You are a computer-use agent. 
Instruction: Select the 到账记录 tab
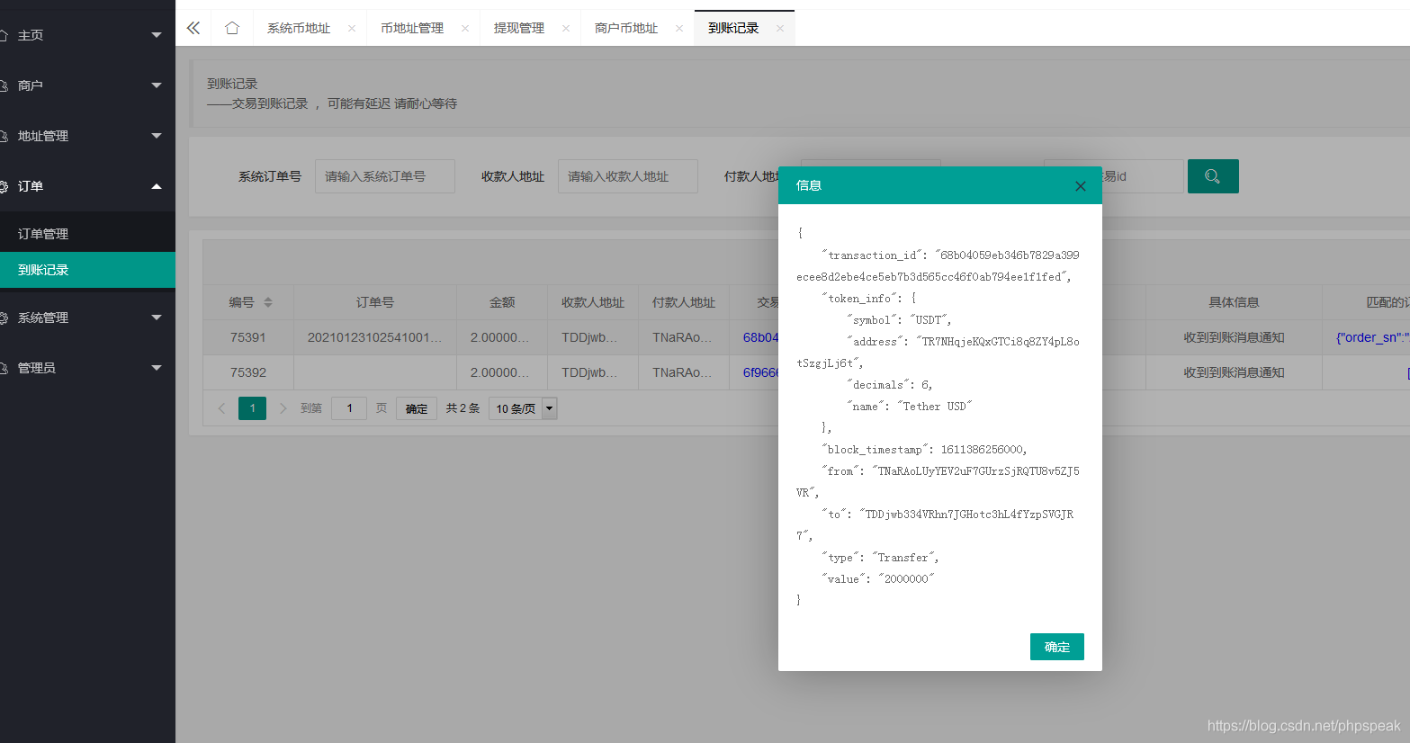(x=733, y=29)
